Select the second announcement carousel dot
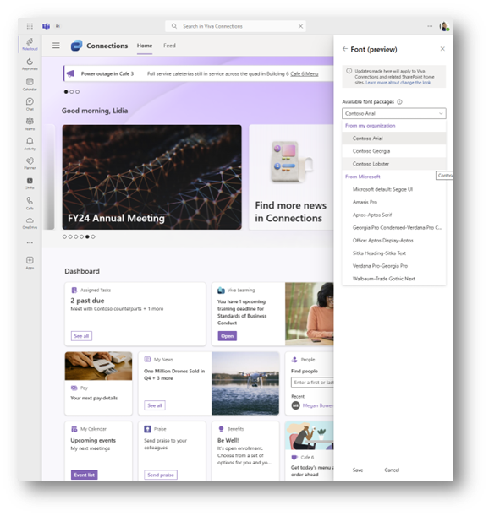 (72, 92)
